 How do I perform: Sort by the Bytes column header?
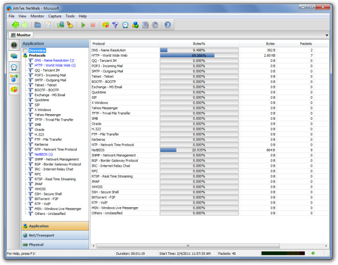[x=258, y=43]
